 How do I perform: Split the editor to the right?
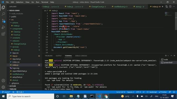(x=170, y=7)
